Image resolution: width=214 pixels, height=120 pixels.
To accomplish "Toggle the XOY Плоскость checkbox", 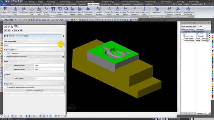I will [6, 53].
